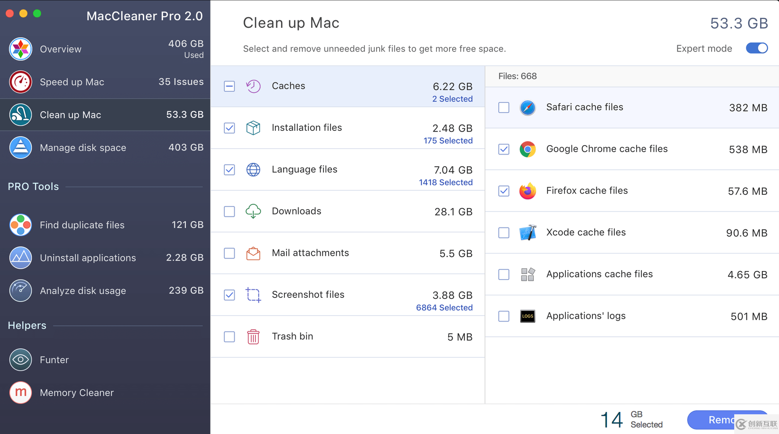Click the Clean up Mac sidebar icon

pos(20,115)
